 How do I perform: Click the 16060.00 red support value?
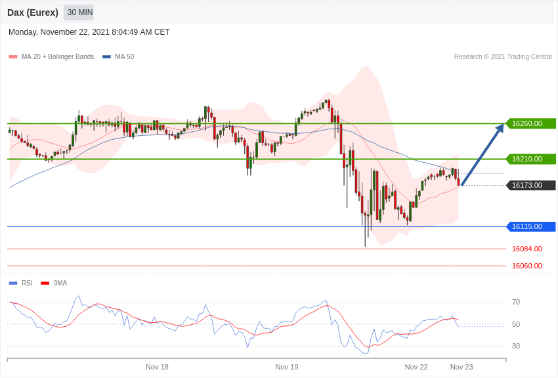pos(527,266)
